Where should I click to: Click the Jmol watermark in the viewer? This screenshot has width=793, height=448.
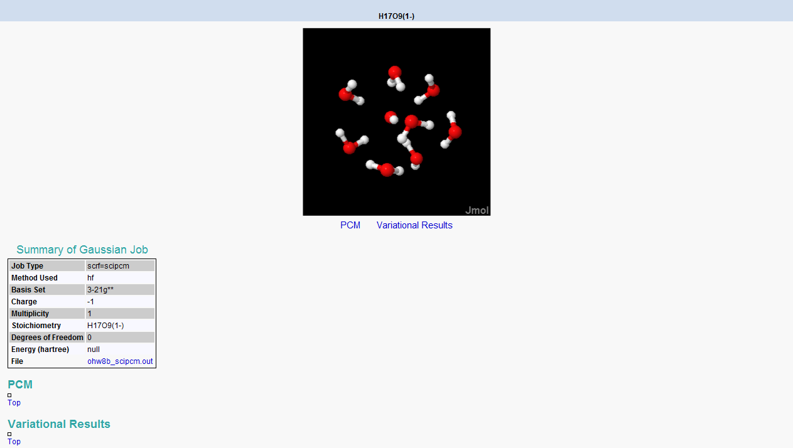[477, 210]
